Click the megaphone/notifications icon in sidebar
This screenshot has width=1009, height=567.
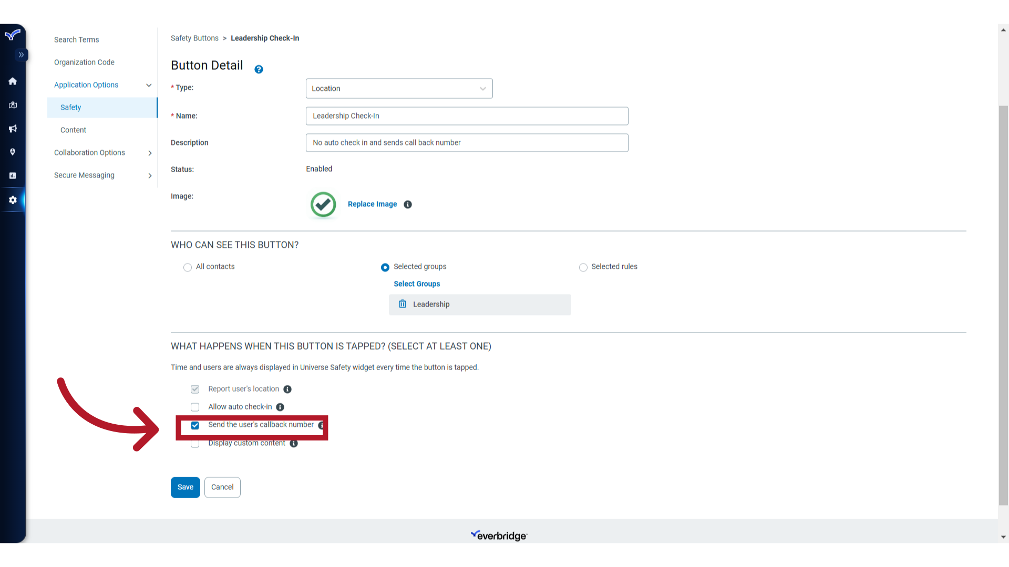click(x=13, y=128)
